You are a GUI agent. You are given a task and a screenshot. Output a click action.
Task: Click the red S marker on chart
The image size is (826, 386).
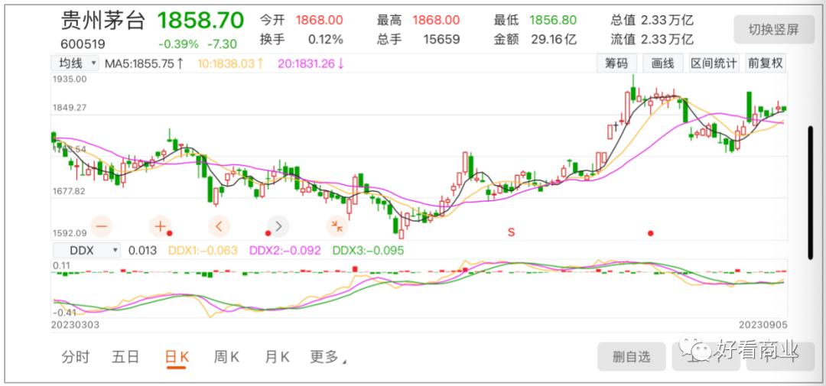[511, 232]
